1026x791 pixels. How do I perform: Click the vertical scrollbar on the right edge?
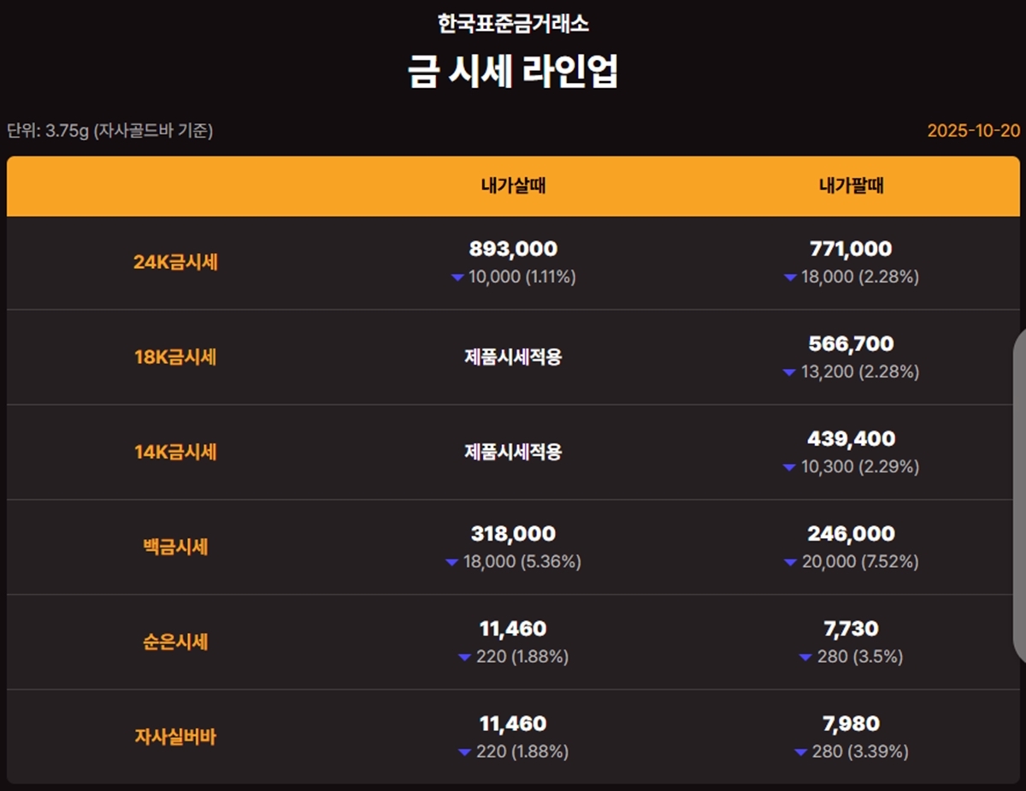pyautogui.click(x=1019, y=495)
